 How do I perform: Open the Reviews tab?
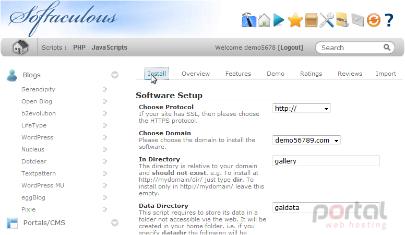[350, 74]
